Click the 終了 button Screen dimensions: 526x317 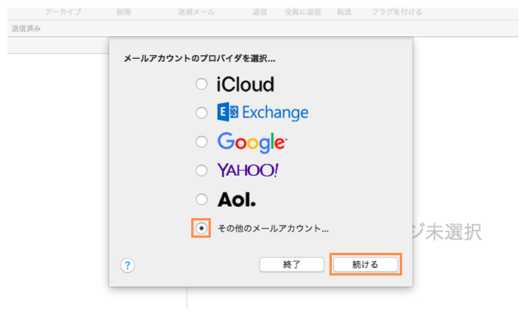(x=292, y=265)
